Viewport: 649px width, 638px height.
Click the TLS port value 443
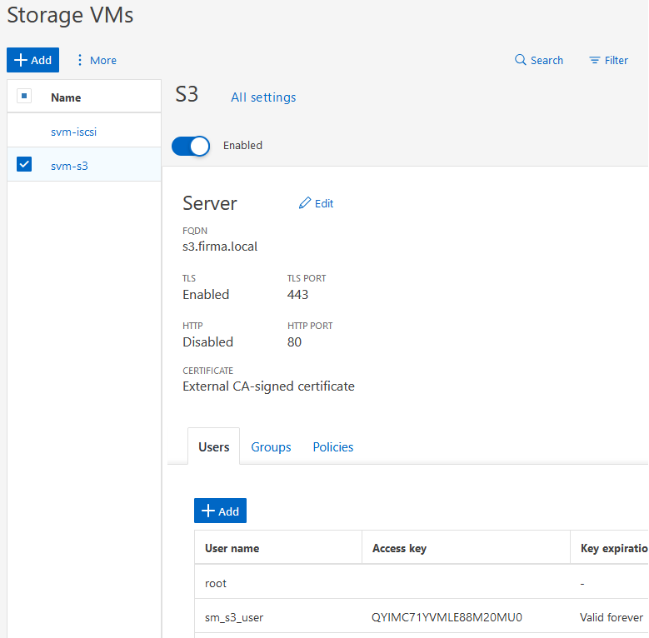tap(297, 295)
